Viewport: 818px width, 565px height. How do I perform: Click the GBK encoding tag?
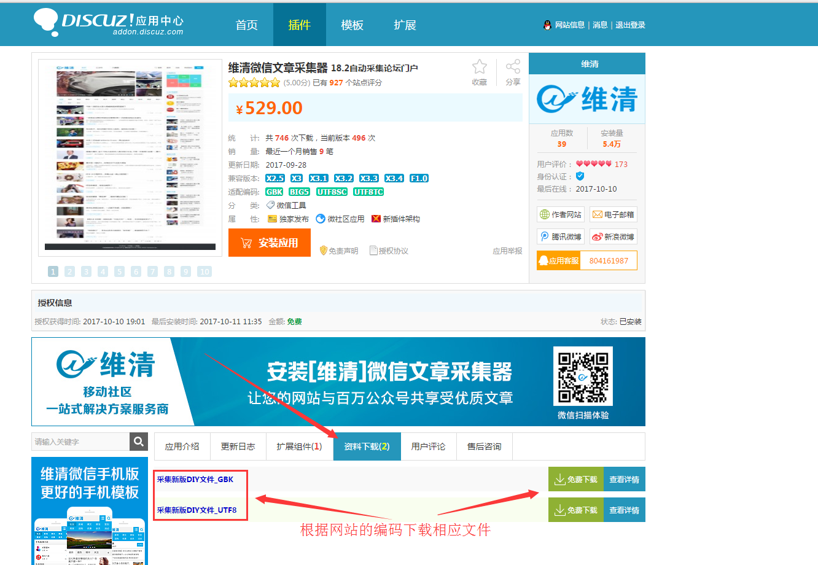click(x=275, y=192)
